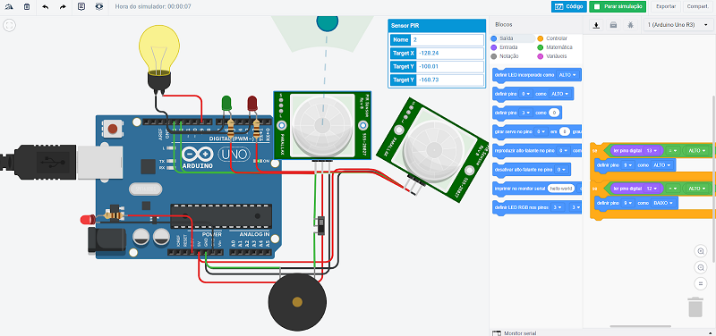
Task: Click Parar simulação button
Action: pyautogui.click(x=618, y=7)
